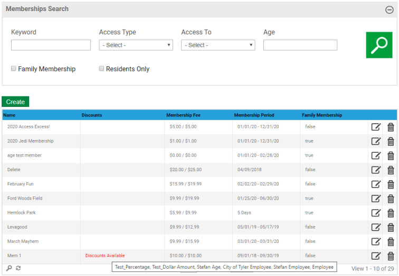Enable the Family Membership checkbox
399x276 pixels.
coord(14,69)
